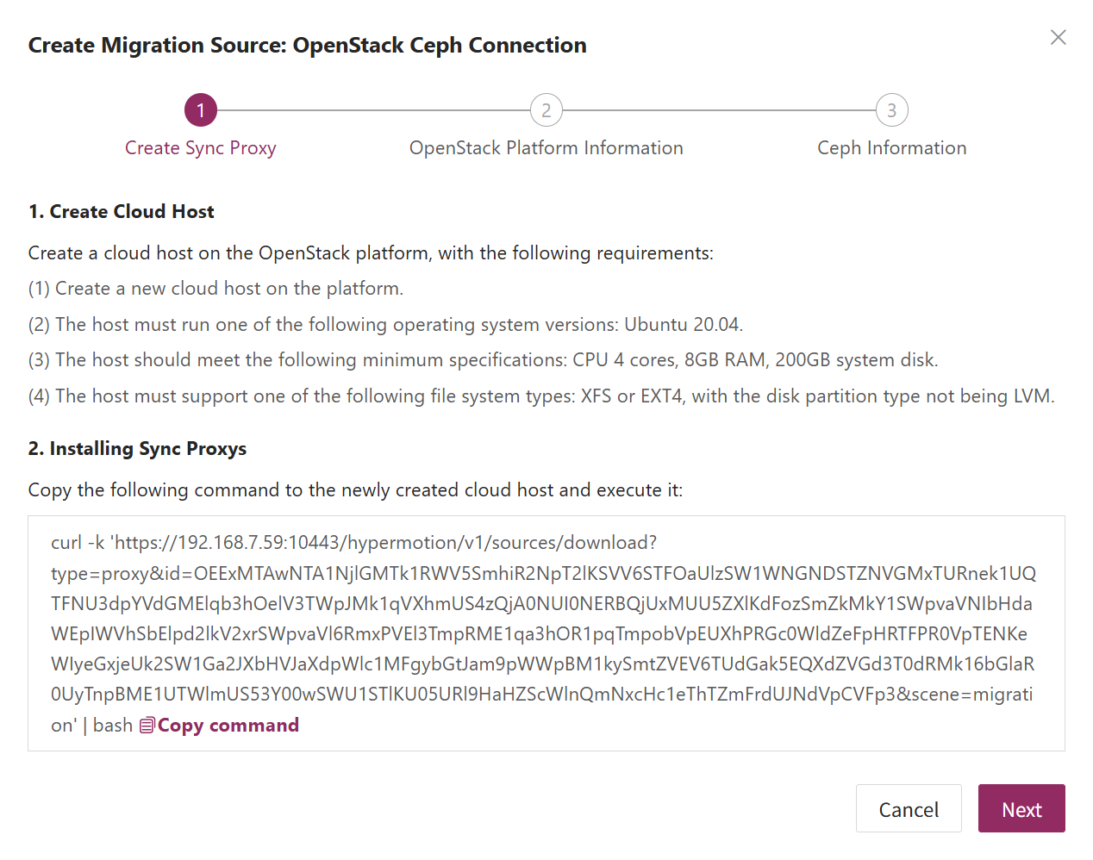1093x860 pixels.
Task: Proceed with the Next button
Action: [1021, 808]
